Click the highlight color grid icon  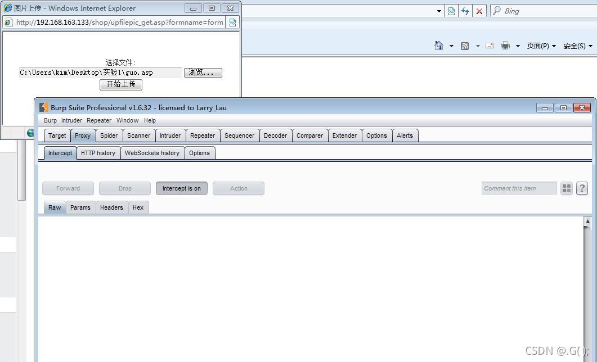point(567,188)
